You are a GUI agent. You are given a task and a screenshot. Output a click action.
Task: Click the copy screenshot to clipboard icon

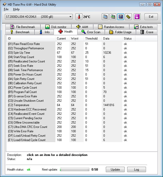tap(113, 17)
